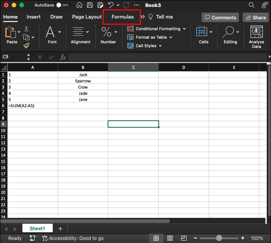Click the Save icon in title bar
The width and height of the screenshot is (271, 243).
click(x=90, y=5)
